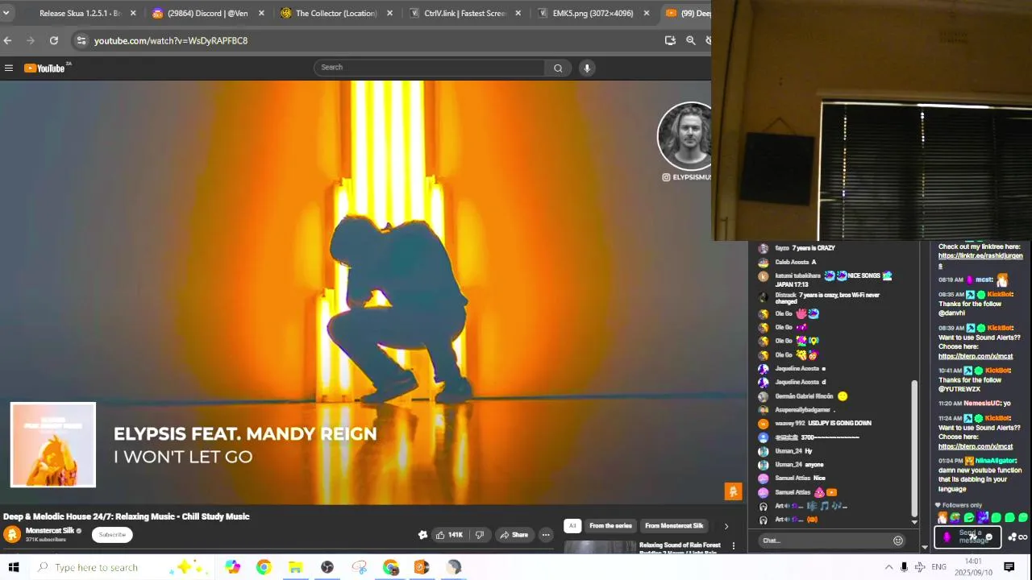Image resolution: width=1032 pixels, height=580 pixels.
Task: Open OBS Studio from the taskbar
Action: point(327,567)
